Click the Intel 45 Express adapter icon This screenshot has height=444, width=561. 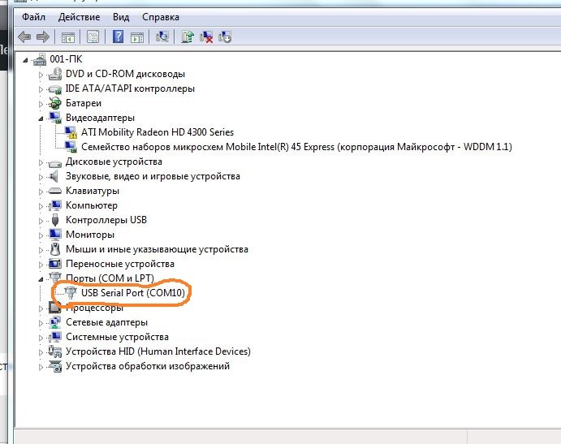pos(71,147)
